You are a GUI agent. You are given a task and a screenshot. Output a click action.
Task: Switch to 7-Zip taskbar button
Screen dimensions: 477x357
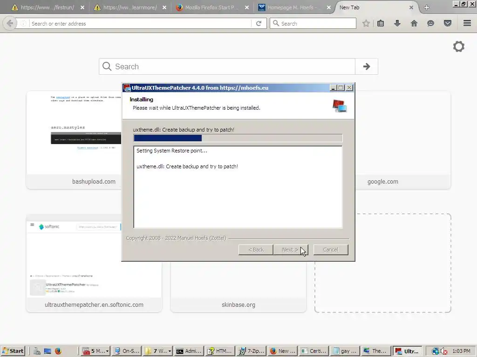pyautogui.click(x=252, y=351)
